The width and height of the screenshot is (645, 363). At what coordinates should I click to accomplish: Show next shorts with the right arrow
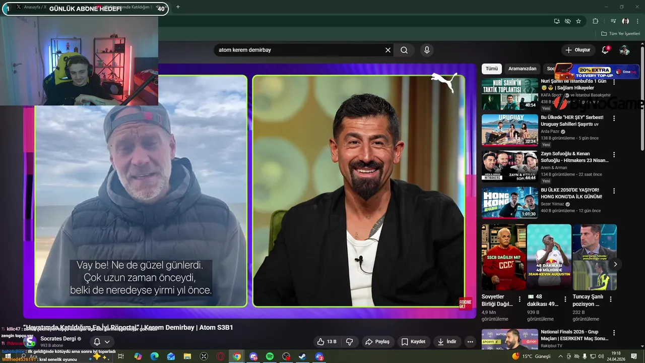(615, 264)
